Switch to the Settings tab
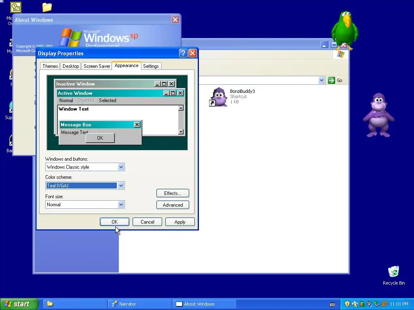Image resolution: width=414 pixels, height=310 pixels. [151, 66]
